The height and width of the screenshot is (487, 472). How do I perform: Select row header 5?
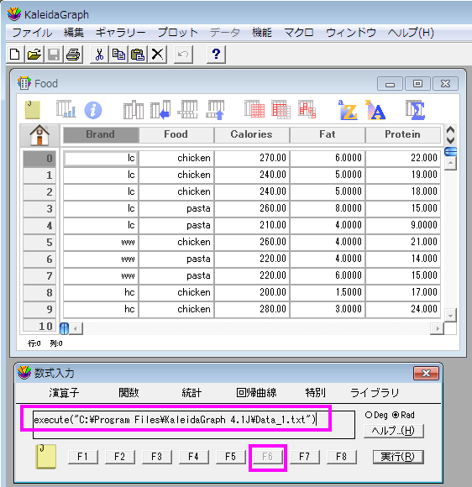coord(39,243)
